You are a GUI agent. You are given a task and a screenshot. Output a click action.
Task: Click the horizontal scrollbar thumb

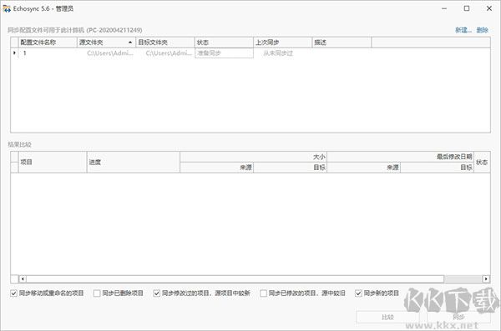[x=235, y=279]
